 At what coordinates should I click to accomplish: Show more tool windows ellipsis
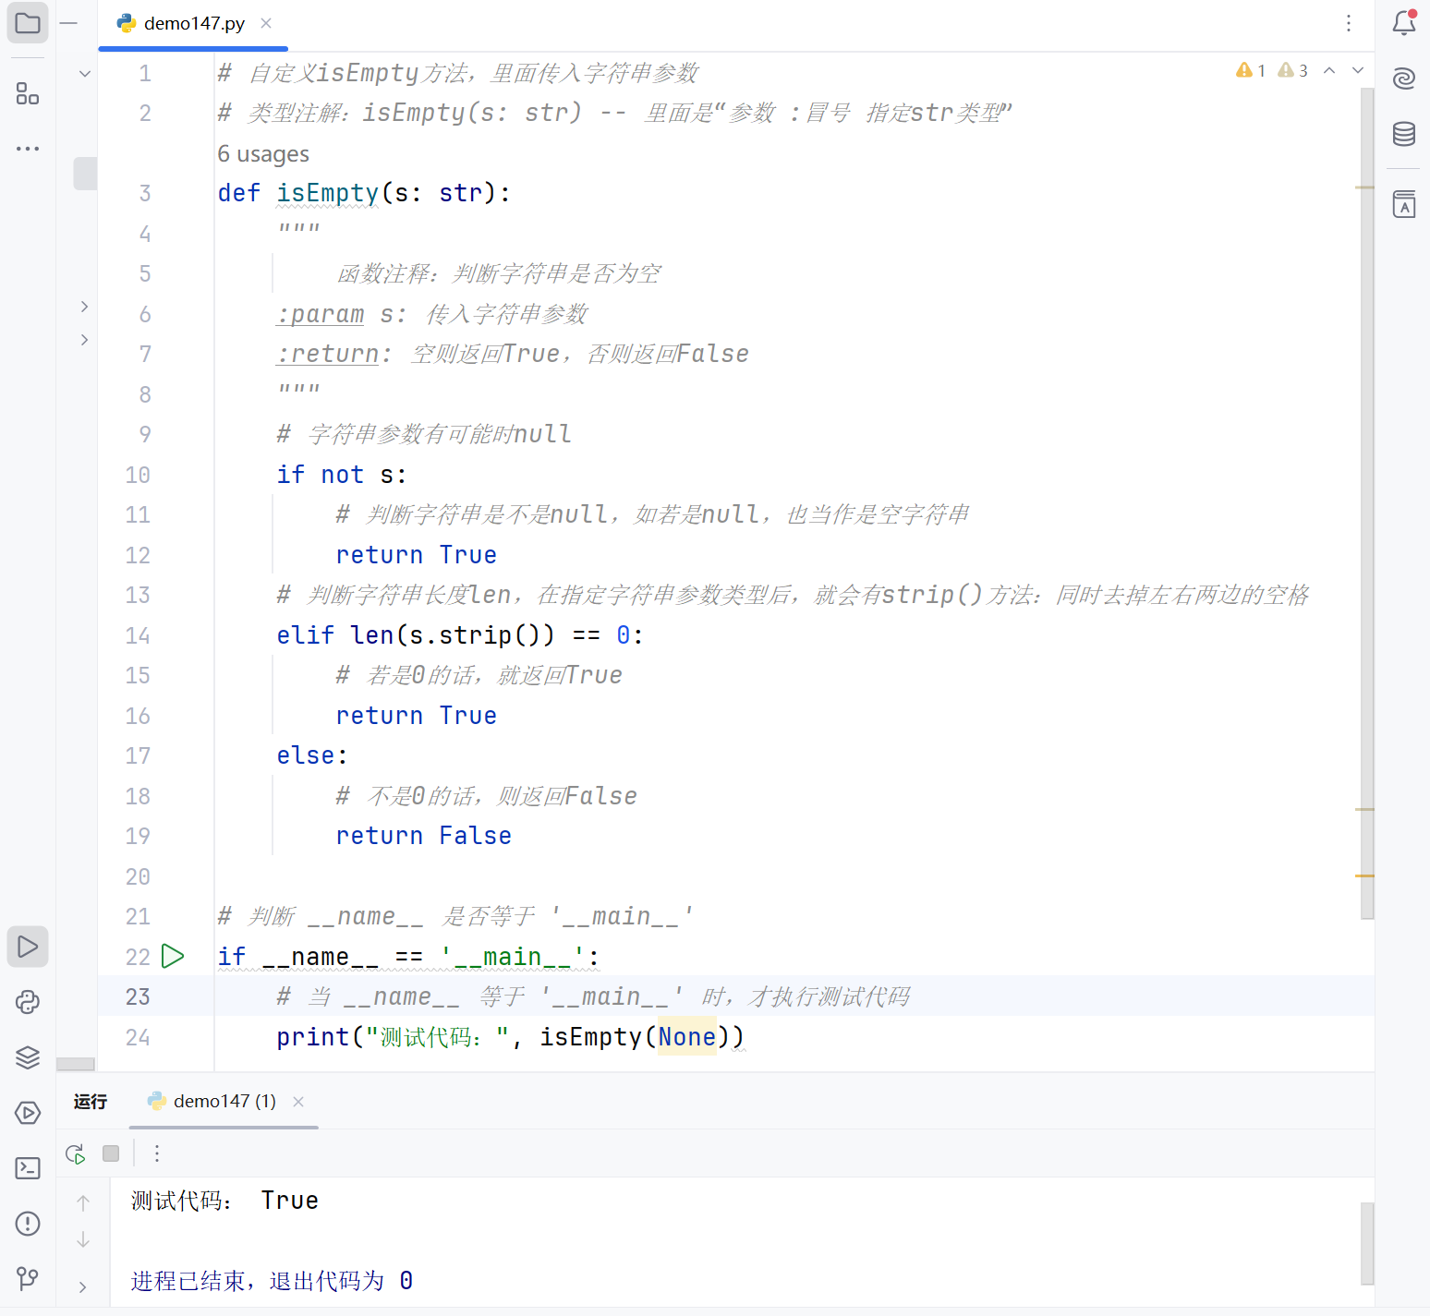[28, 148]
